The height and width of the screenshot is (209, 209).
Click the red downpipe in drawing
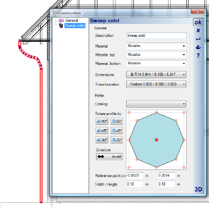coord(41,133)
